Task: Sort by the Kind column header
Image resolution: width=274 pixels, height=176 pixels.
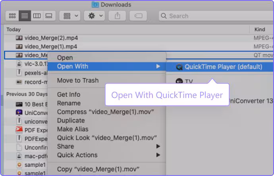Action: (260, 29)
